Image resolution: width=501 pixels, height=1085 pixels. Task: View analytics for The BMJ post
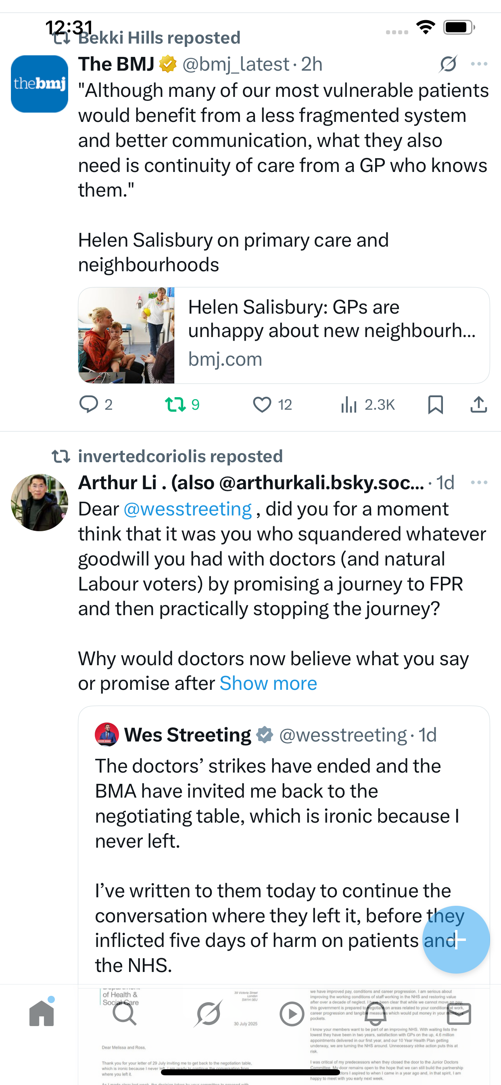click(349, 404)
